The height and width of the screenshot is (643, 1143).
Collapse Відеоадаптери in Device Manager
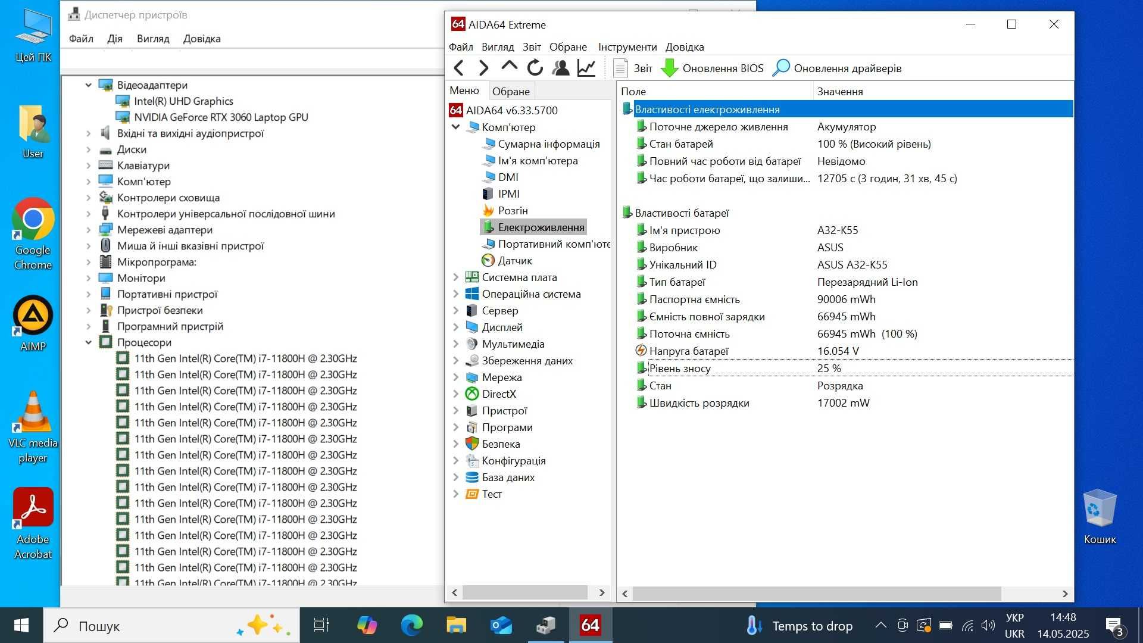coord(88,85)
